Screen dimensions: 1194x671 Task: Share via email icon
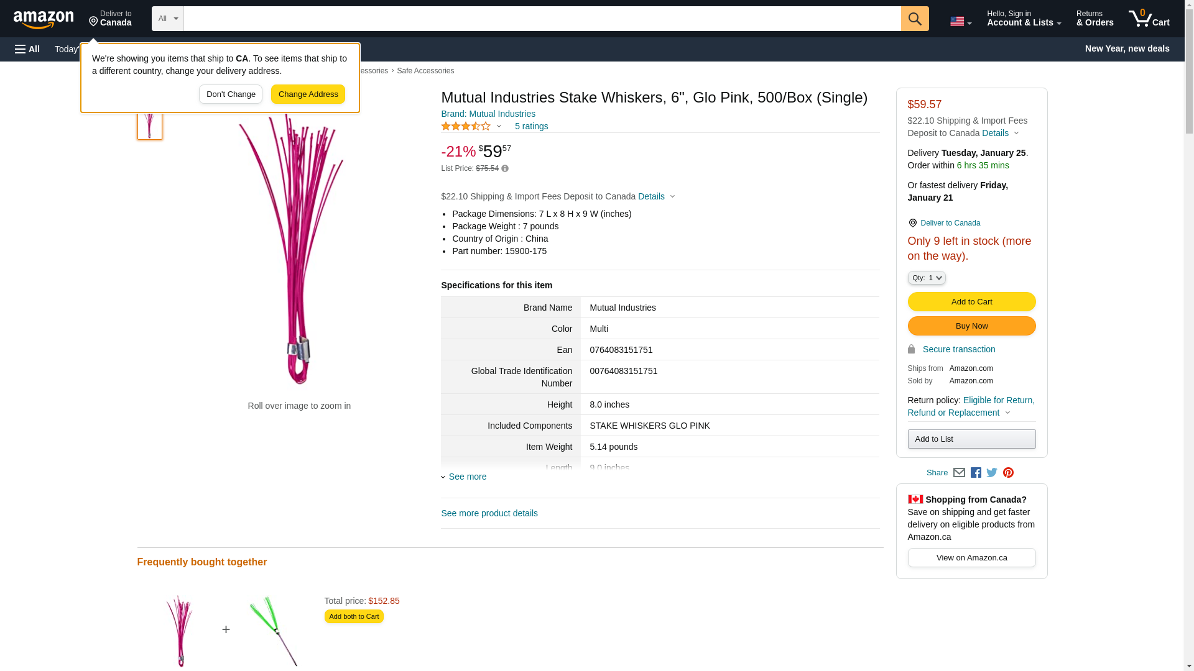[x=959, y=473]
